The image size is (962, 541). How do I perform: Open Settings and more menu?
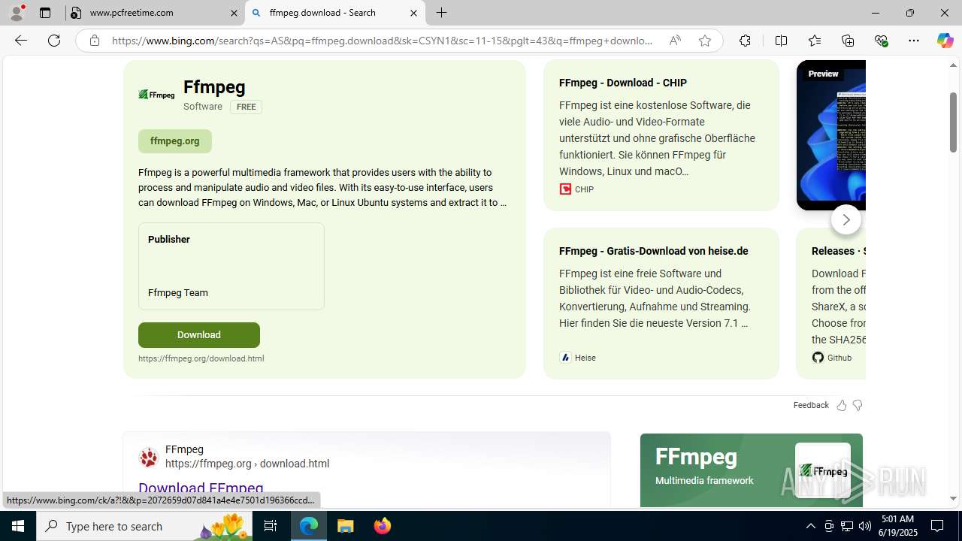point(914,41)
